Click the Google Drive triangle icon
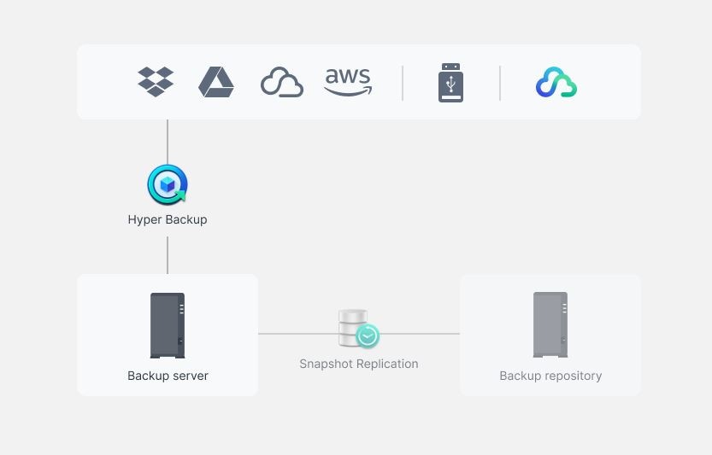Screen dimensions: 712x455 (216, 82)
